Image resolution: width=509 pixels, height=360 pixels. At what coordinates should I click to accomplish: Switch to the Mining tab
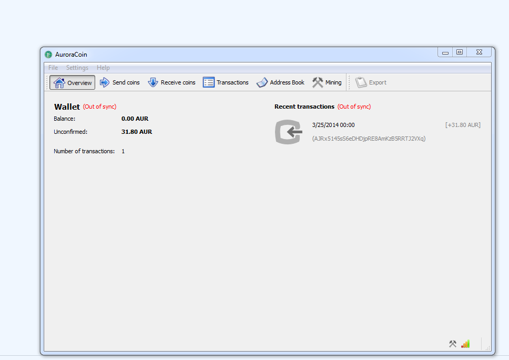coord(327,82)
